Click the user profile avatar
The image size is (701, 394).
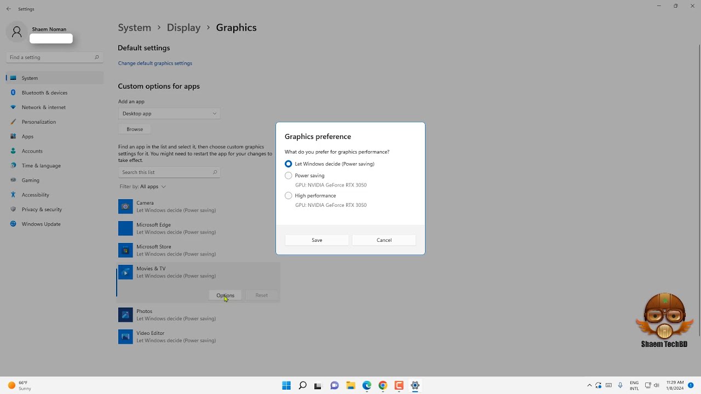point(16,32)
